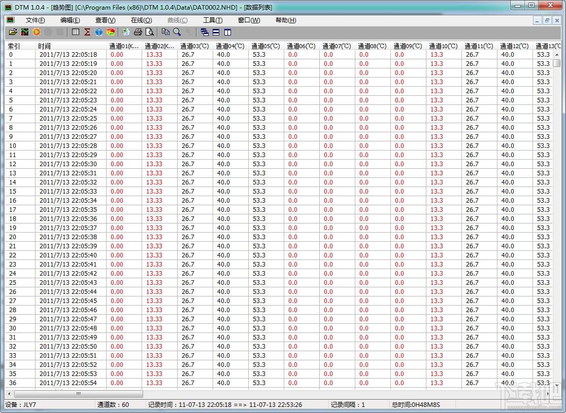
Task: Click the 通道09(℃) column header
Action: (x=408, y=46)
